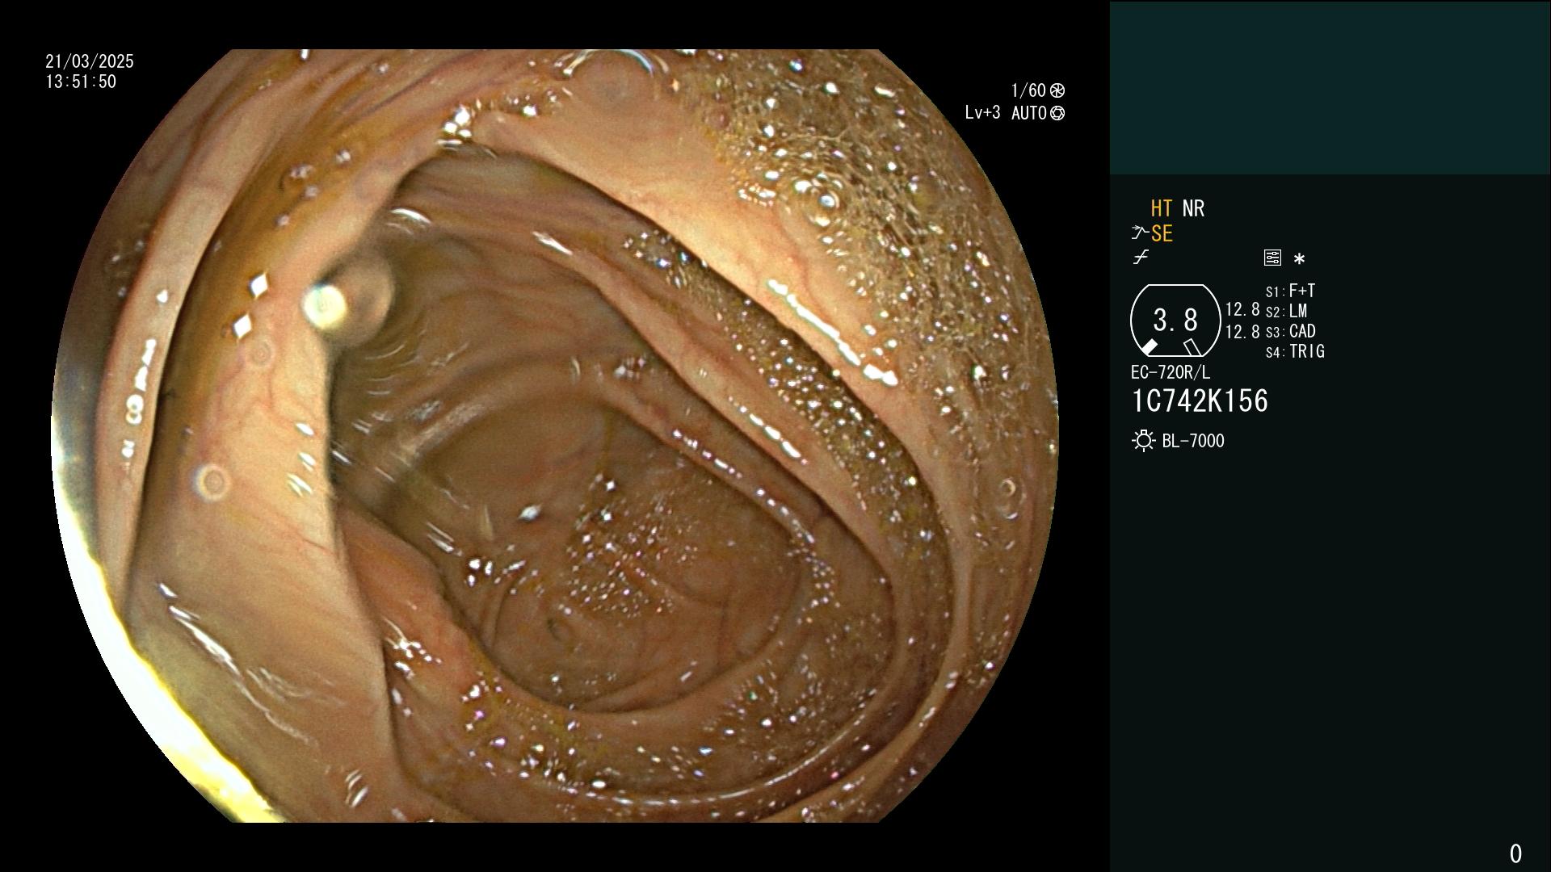Screen dimensions: 1551x872
Task: Click the endoscopic live image view
Action: pyautogui.click(x=555, y=436)
